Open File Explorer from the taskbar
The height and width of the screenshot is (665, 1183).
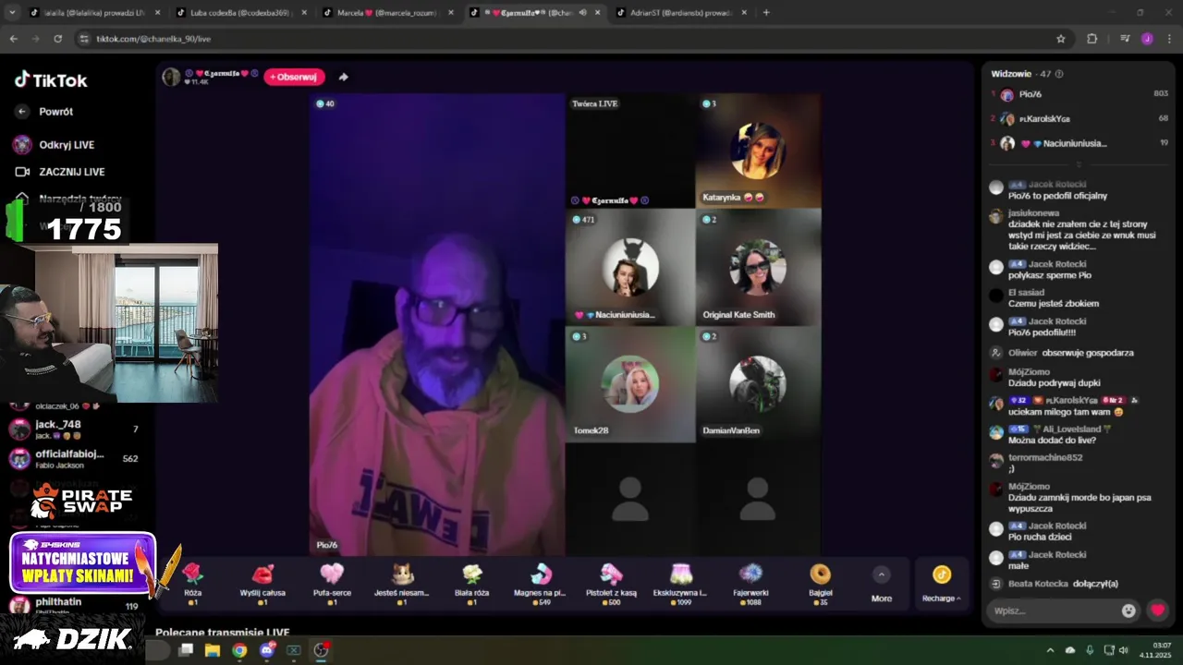coord(213,650)
